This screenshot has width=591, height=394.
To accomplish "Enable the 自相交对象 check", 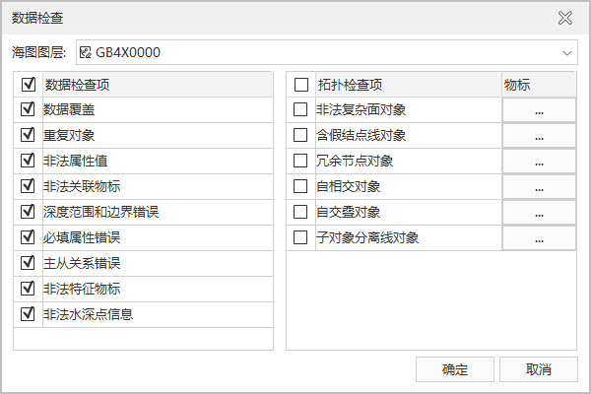I will [x=300, y=186].
